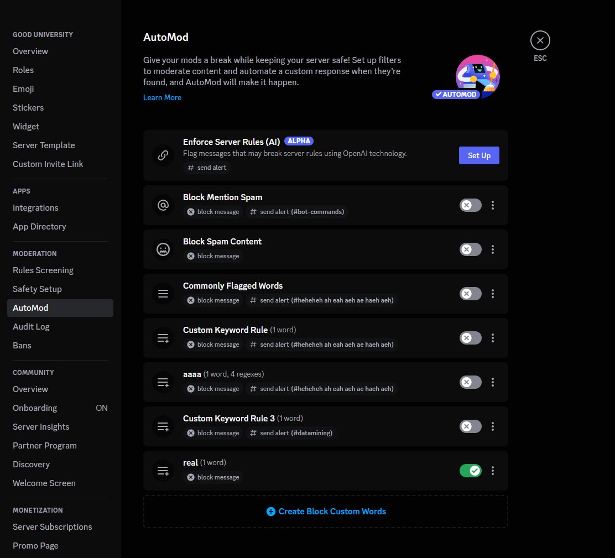Open Onboarding under Community
The image size is (615, 558).
60,408
